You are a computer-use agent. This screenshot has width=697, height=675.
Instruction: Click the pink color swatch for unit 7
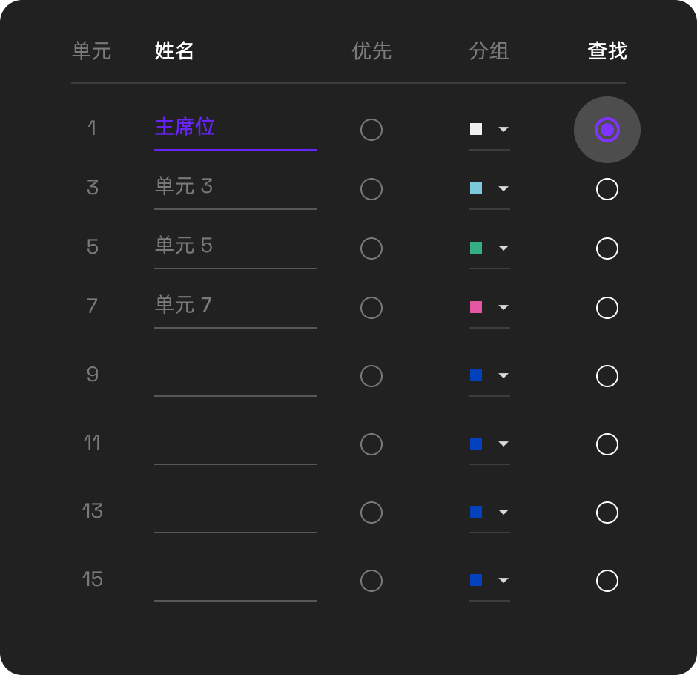pos(475,307)
